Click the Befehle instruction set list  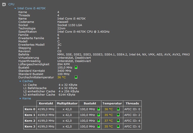(x=124, y=54)
